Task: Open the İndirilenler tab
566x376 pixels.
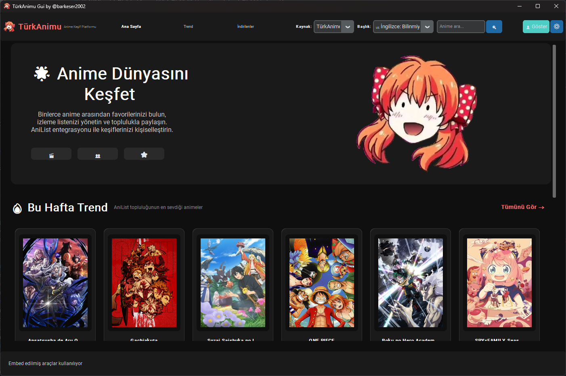Action: click(245, 27)
